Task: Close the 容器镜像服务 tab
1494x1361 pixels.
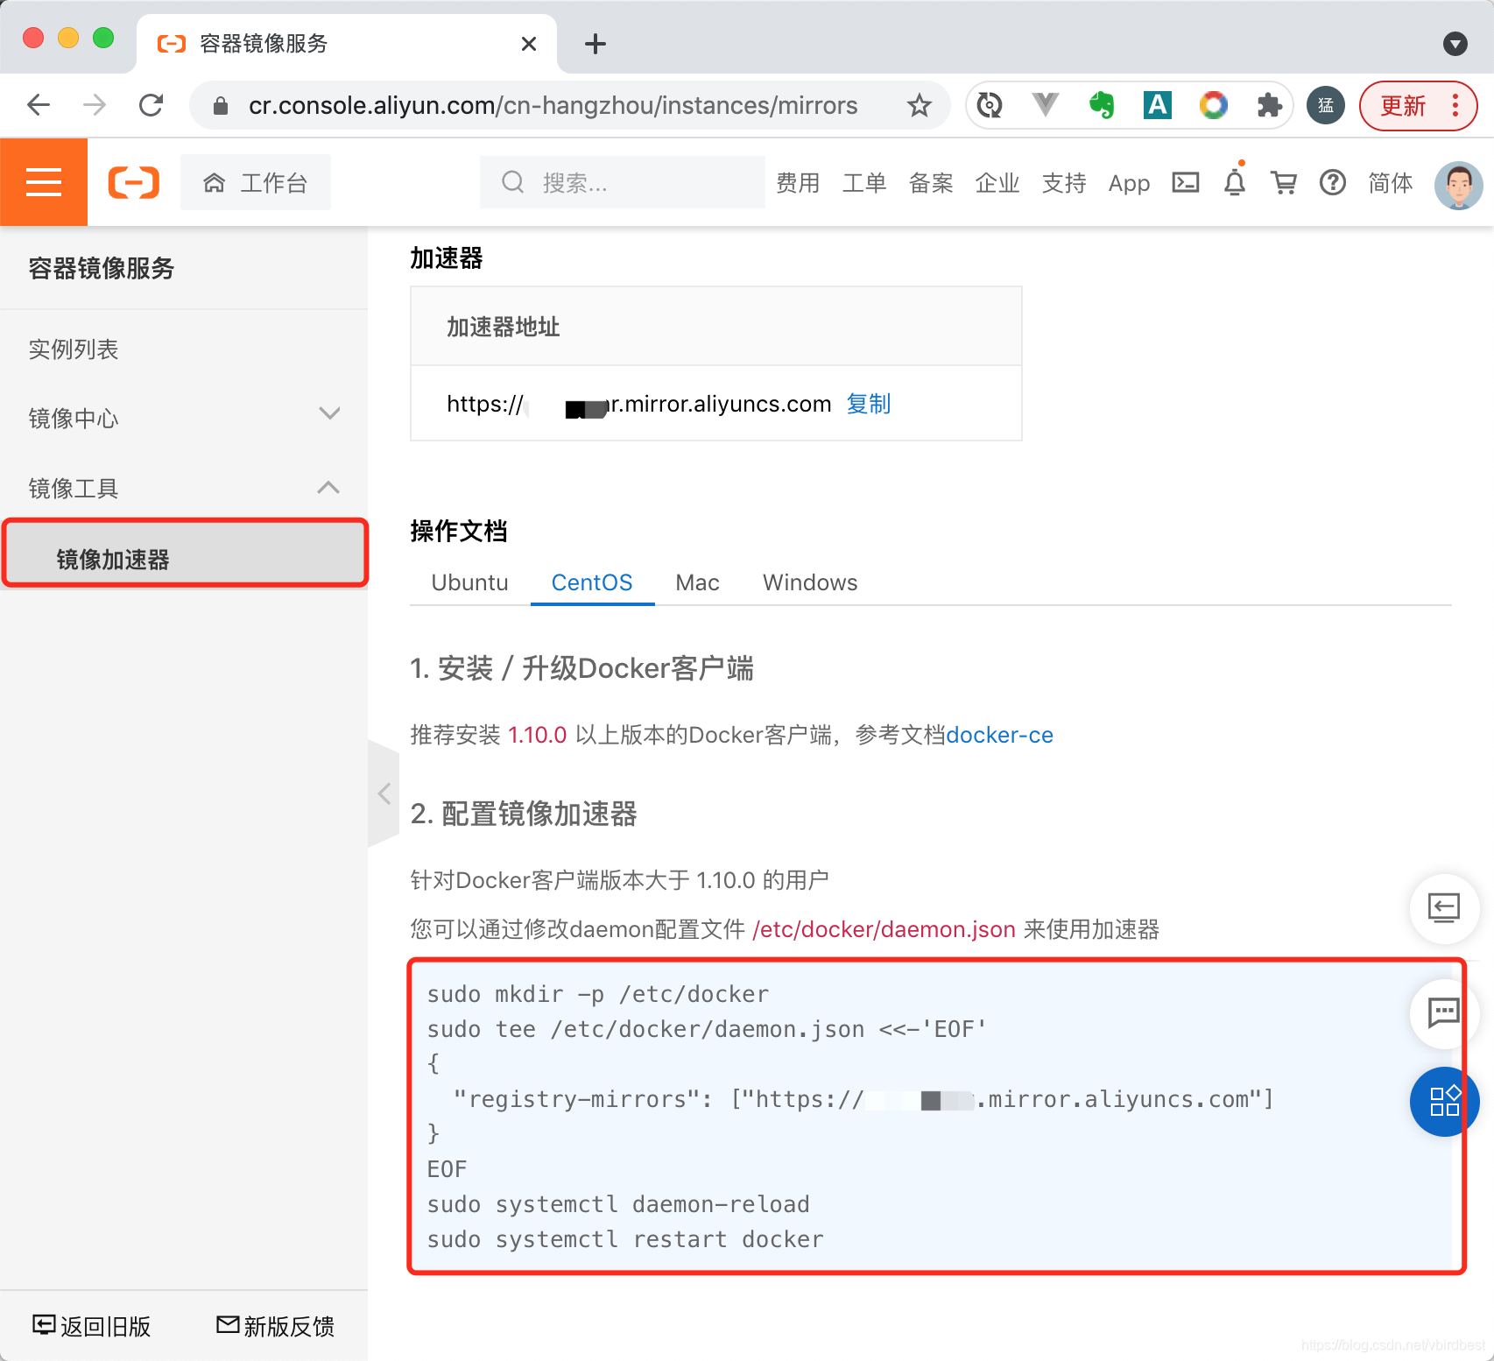Action: 529,44
